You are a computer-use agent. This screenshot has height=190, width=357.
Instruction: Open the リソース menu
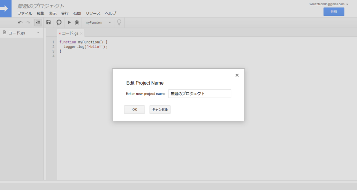tap(93, 14)
